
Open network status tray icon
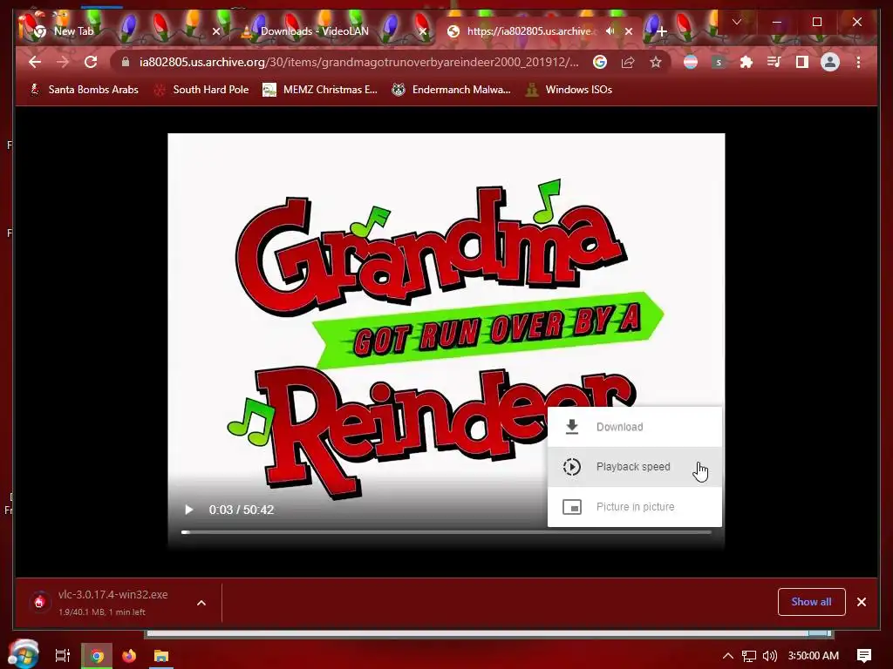[749, 656]
